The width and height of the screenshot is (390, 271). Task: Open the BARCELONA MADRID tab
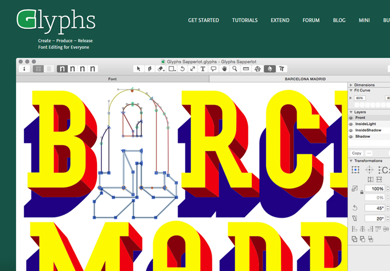[x=305, y=79]
